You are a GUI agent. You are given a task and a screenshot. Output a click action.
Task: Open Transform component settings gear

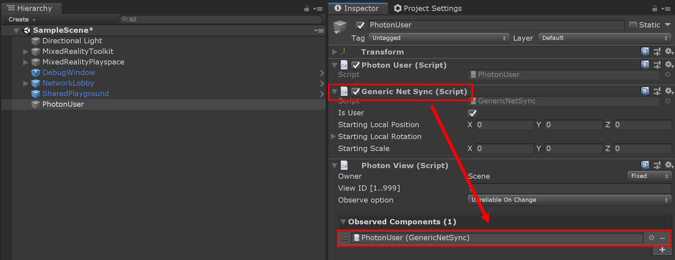[669, 52]
